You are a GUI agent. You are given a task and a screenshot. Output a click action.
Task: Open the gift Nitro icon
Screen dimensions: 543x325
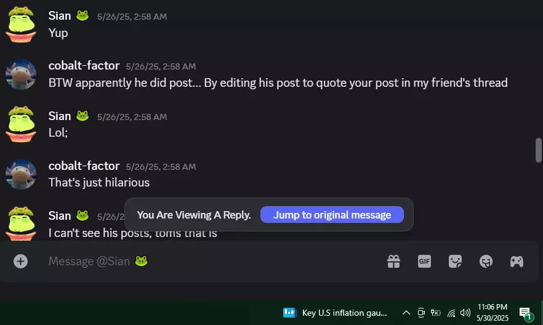[x=394, y=262]
